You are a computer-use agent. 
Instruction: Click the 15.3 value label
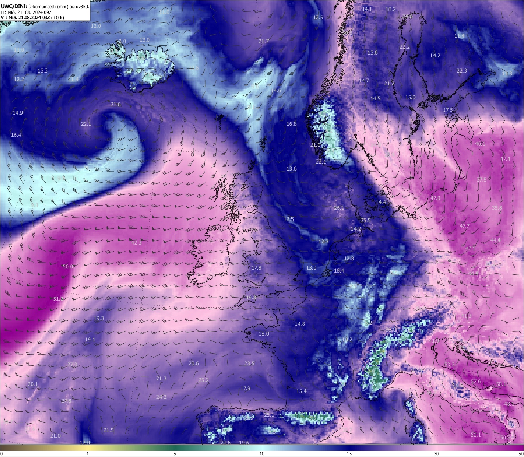(x=43, y=70)
